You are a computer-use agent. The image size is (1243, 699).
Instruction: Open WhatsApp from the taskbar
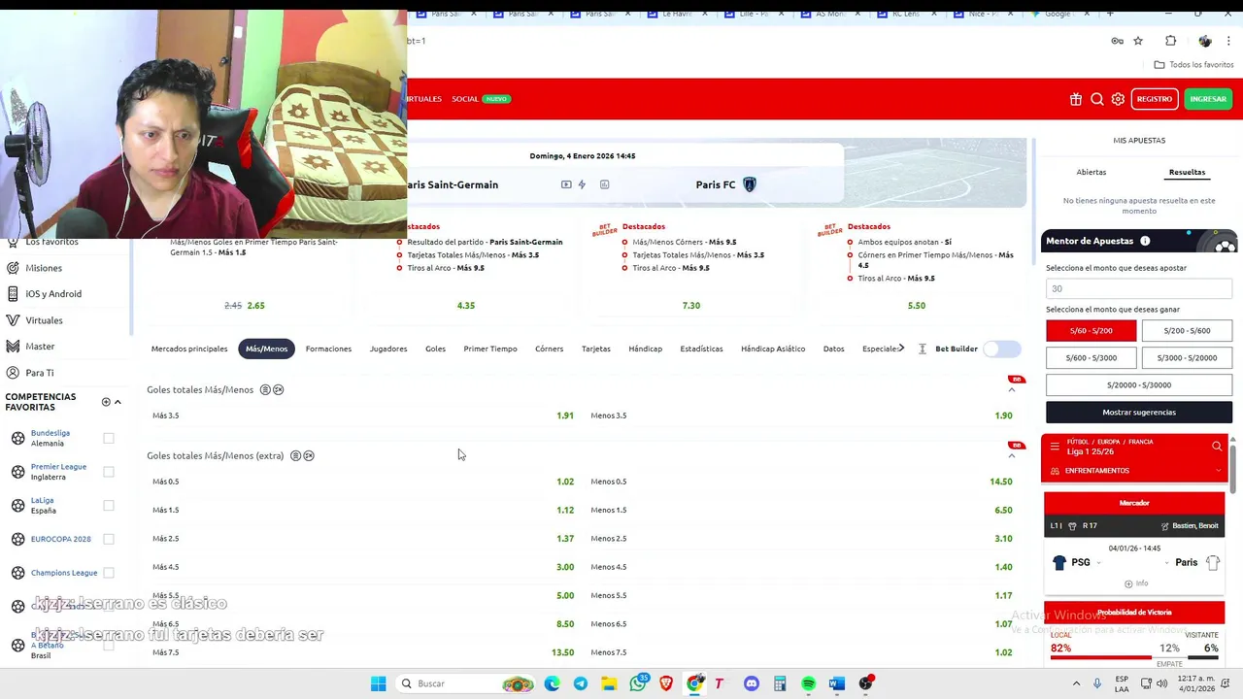638,683
